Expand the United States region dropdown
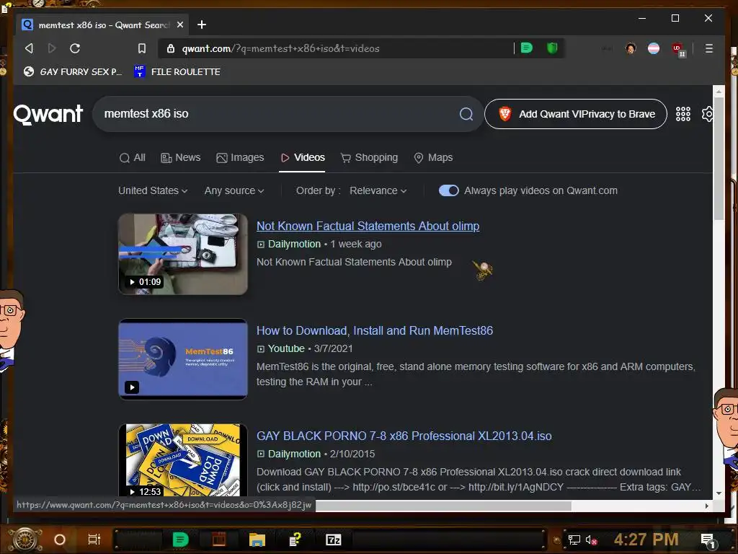 click(153, 190)
